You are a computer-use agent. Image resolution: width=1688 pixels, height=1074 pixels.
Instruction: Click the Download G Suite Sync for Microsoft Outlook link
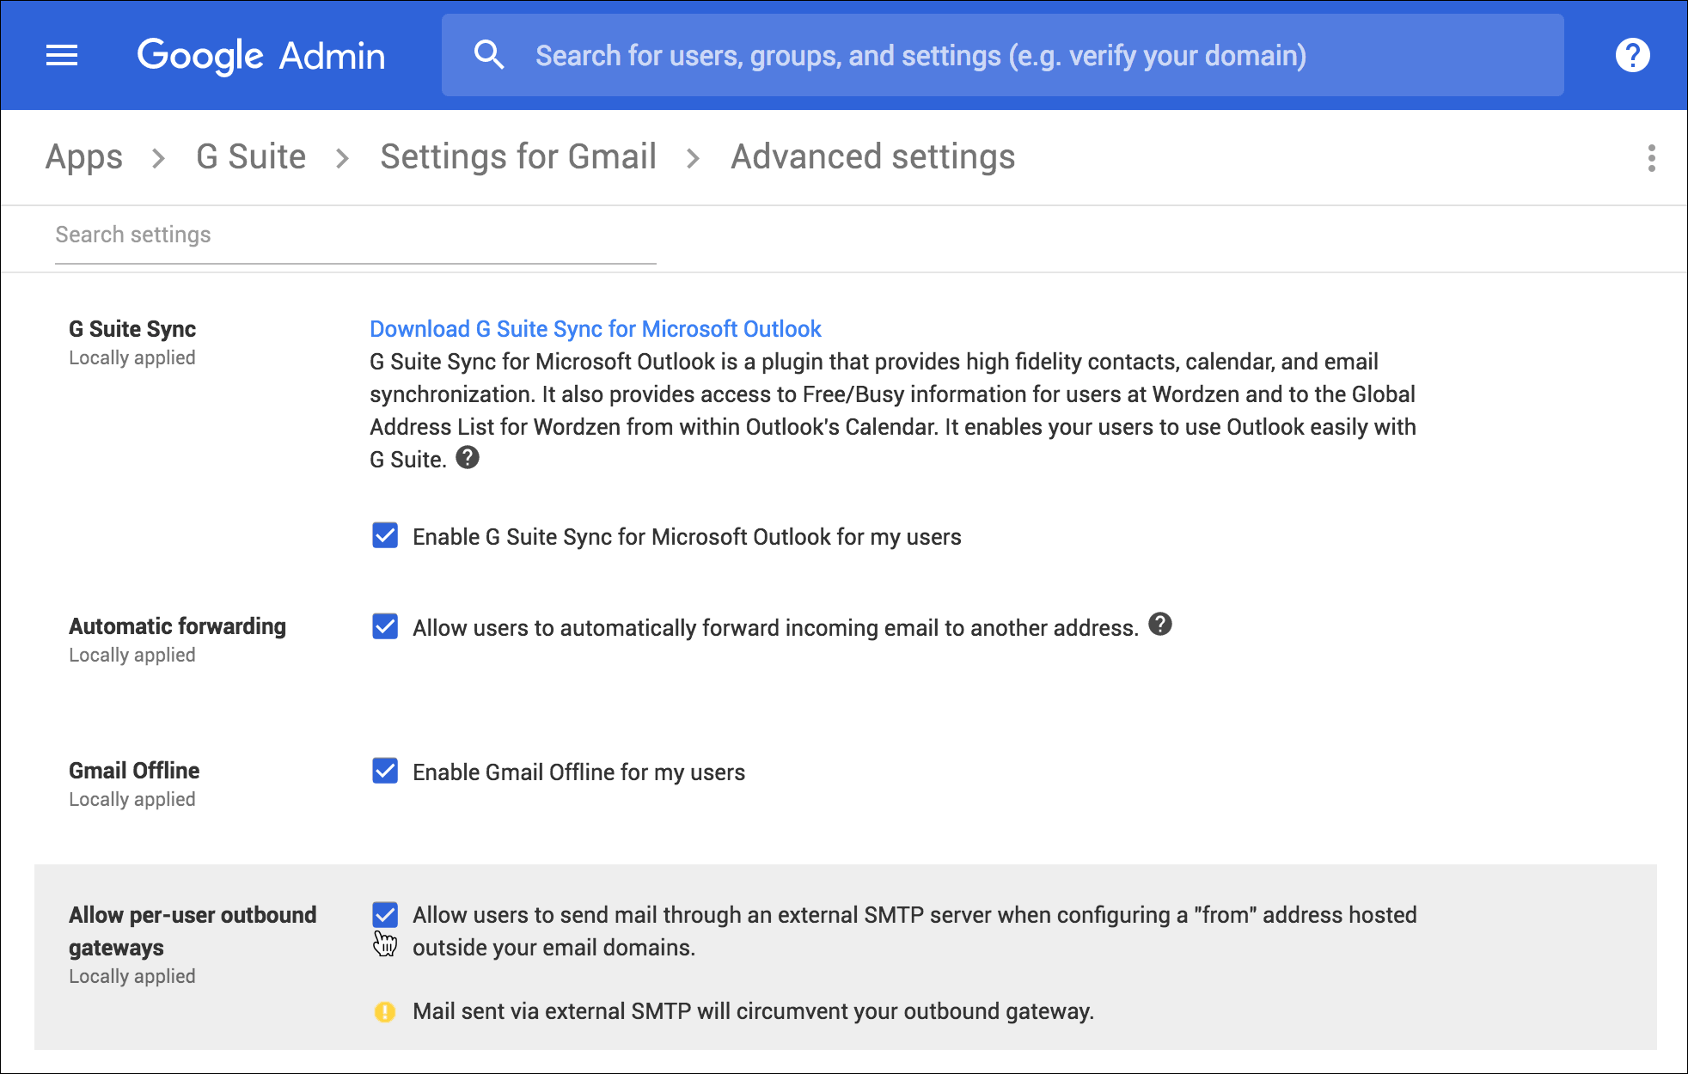594,328
